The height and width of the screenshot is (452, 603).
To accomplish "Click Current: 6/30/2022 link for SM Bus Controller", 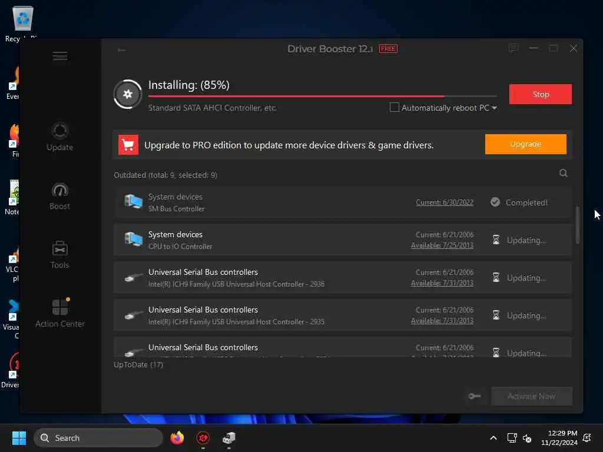I will (445, 202).
